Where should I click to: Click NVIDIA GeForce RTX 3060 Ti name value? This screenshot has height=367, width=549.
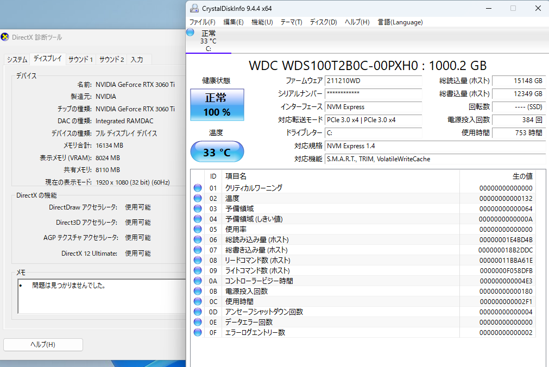tap(135, 85)
